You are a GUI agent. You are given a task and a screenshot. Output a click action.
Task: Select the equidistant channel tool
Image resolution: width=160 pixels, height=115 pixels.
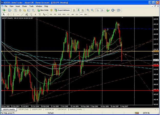click(x=27, y=14)
